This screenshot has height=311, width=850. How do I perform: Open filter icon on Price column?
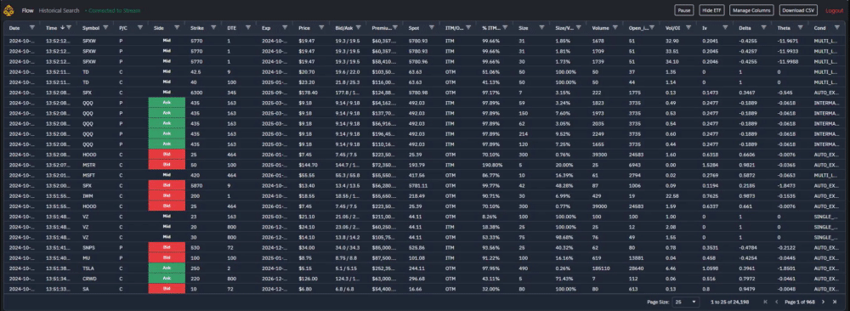[321, 27]
